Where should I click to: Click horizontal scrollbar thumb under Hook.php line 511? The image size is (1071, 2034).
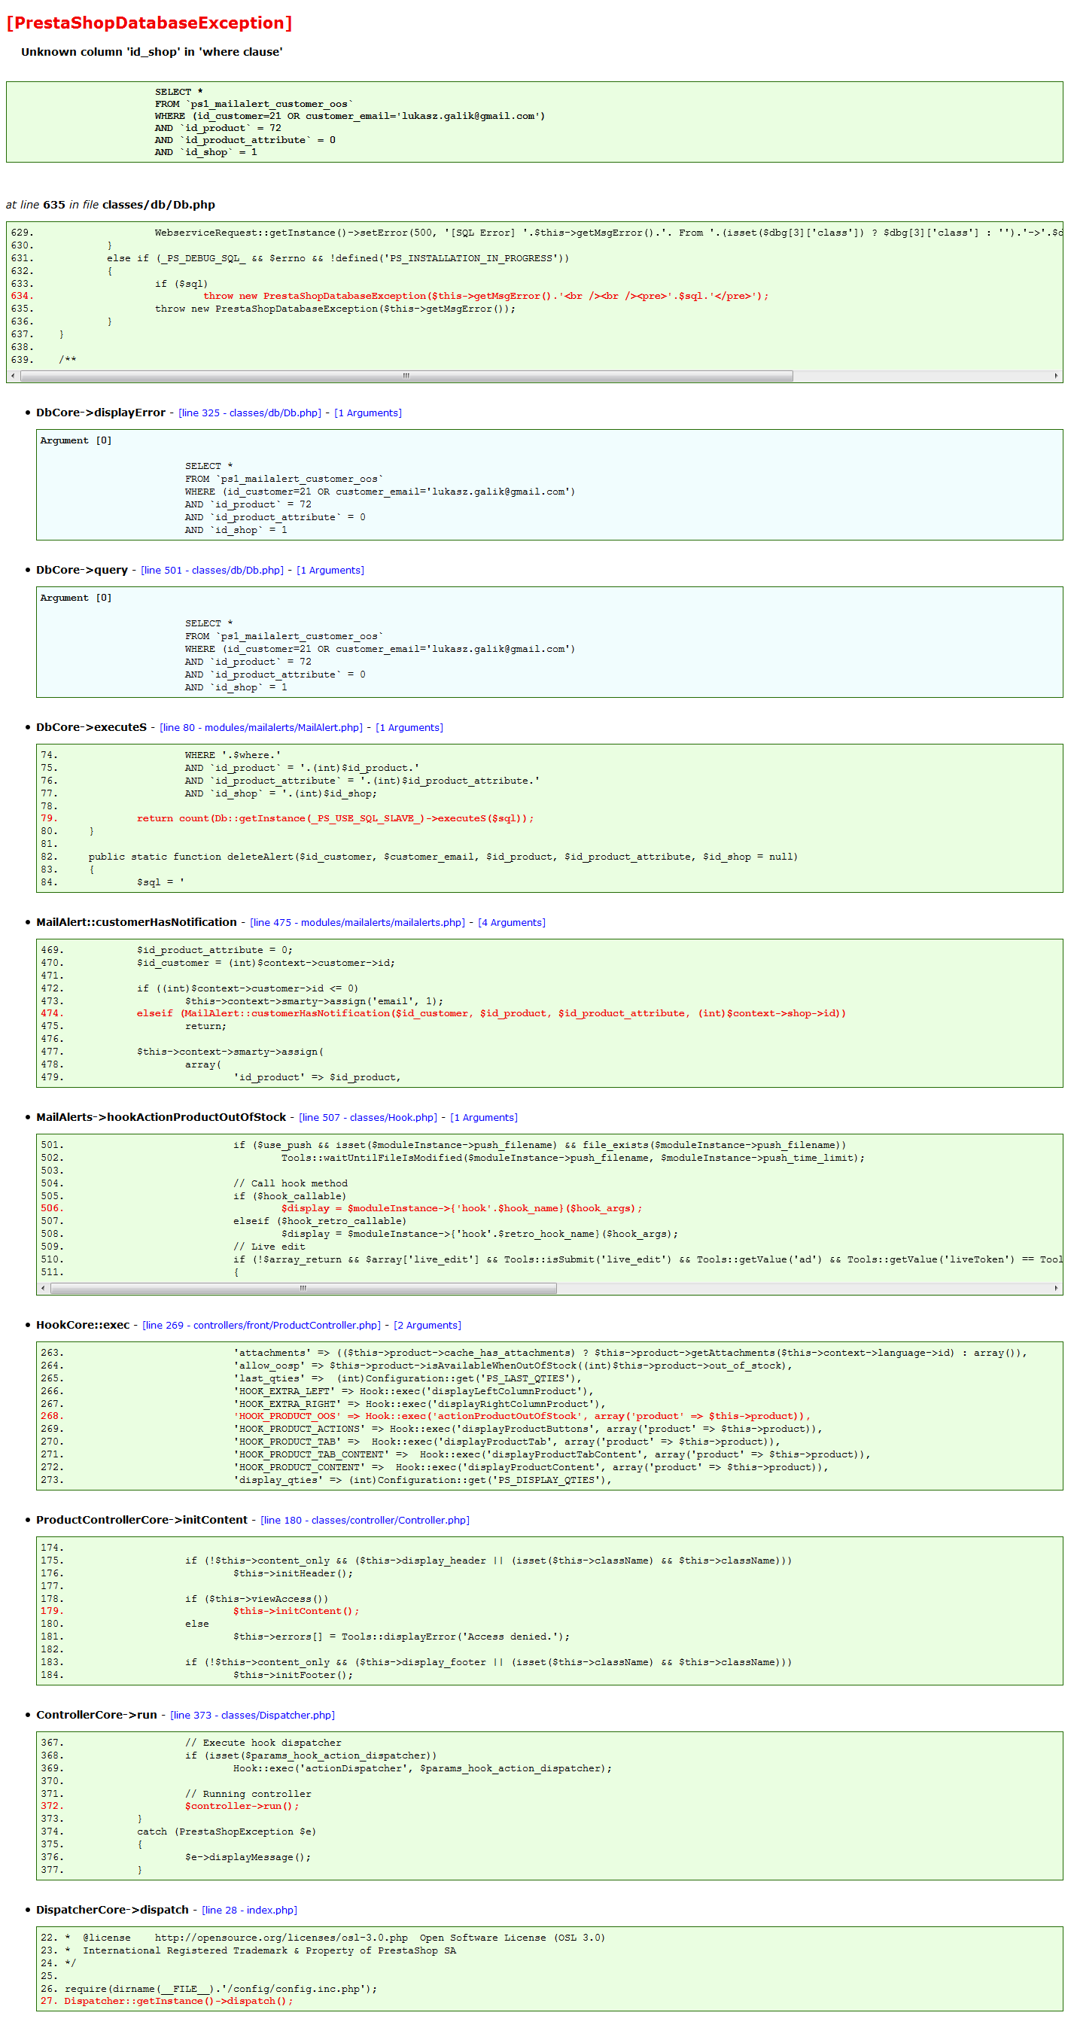[303, 1288]
